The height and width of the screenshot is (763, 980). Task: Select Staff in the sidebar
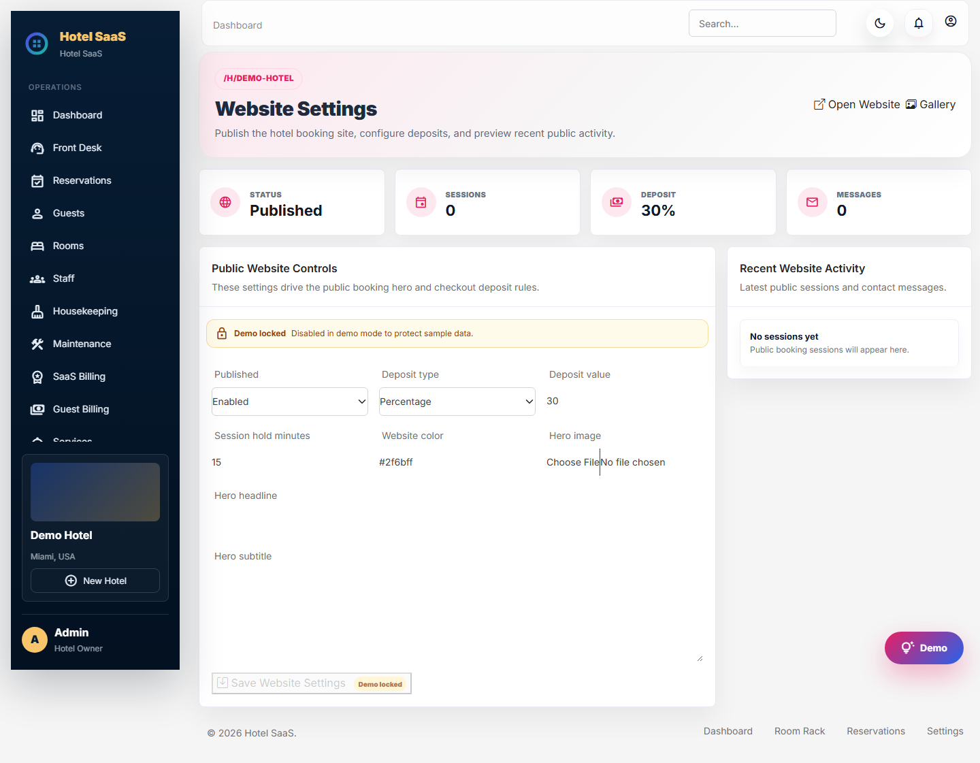click(x=95, y=279)
